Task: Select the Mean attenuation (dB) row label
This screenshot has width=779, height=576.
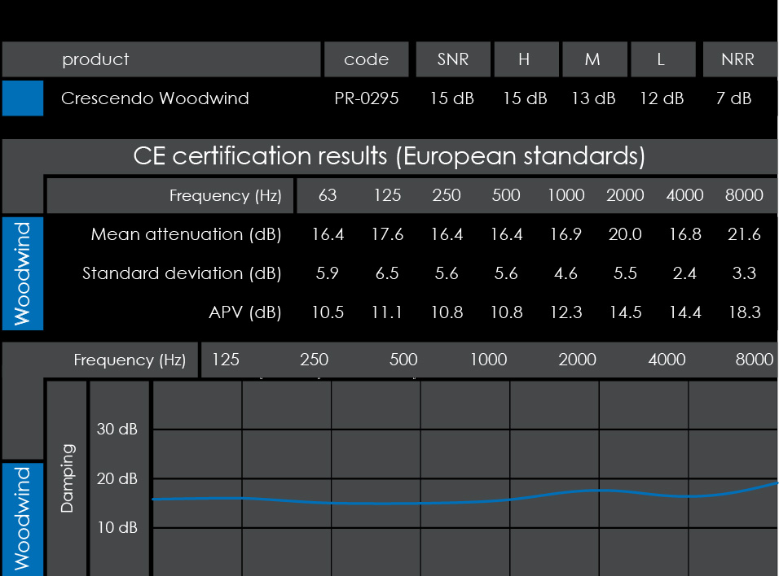Action: (187, 234)
